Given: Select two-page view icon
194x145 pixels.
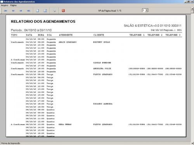Looking at the screenshot, I should coord(45,11).
